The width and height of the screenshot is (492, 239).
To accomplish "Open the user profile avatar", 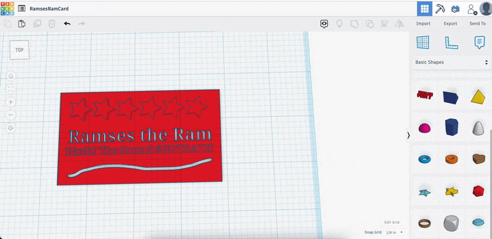I will (x=486, y=9).
